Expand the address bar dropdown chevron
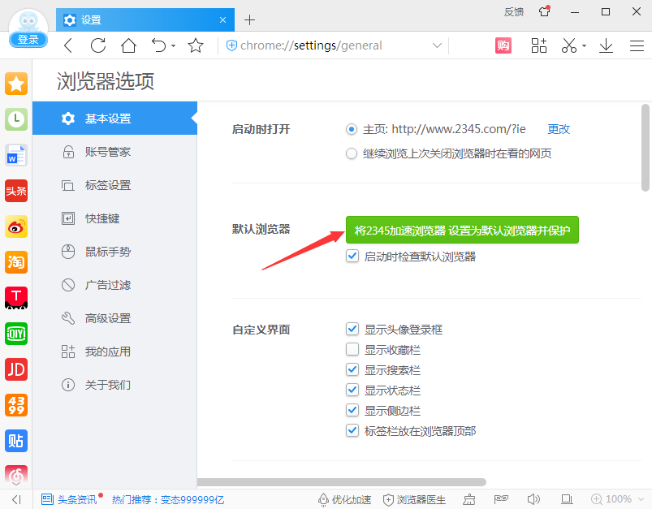The height and width of the screenshot is (509, 652). pyautogui.click(x=437, y=45)
